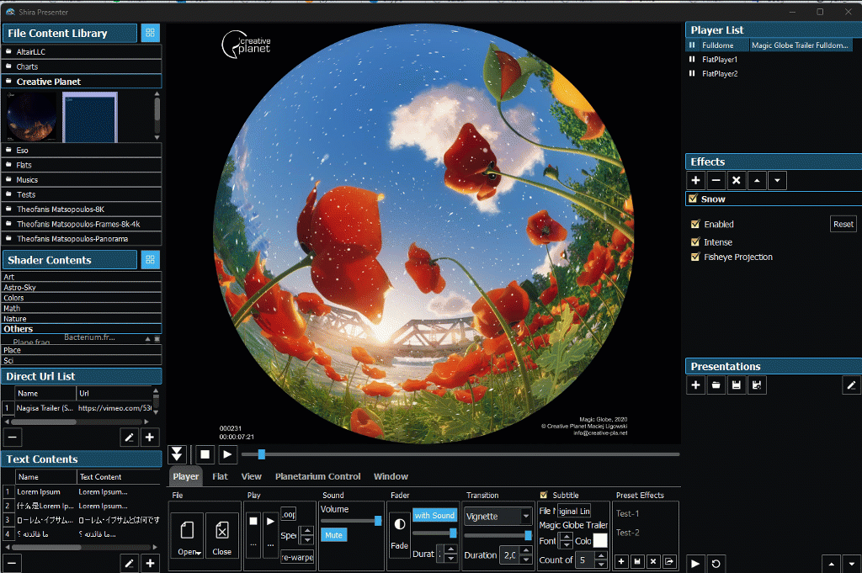Expand the Astro-Sky shader category

82,287
